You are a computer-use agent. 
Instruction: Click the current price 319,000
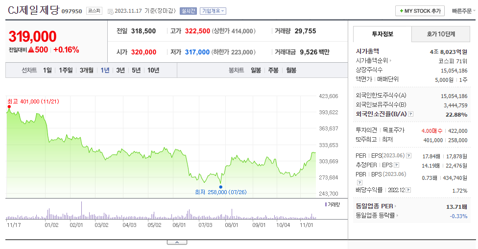pyautogui.click(x=32, y=37)
